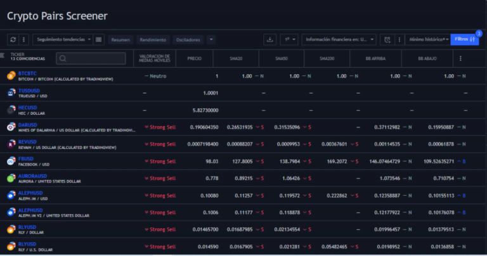
Task: Click the alarm clock alert icon
Action: tap(387, 39)
